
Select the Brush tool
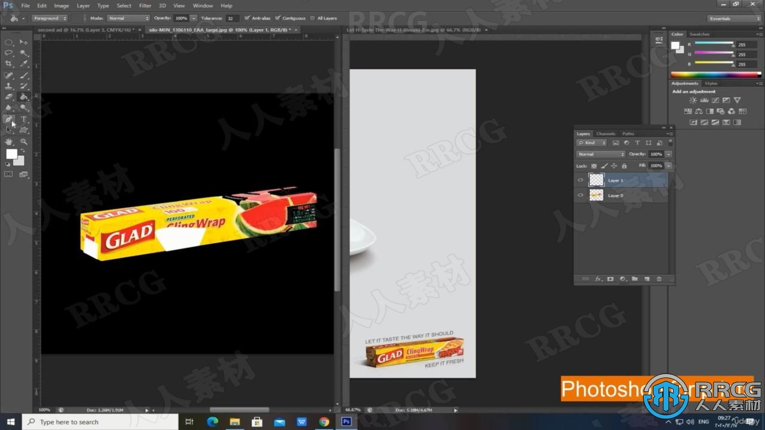point(24,76)
